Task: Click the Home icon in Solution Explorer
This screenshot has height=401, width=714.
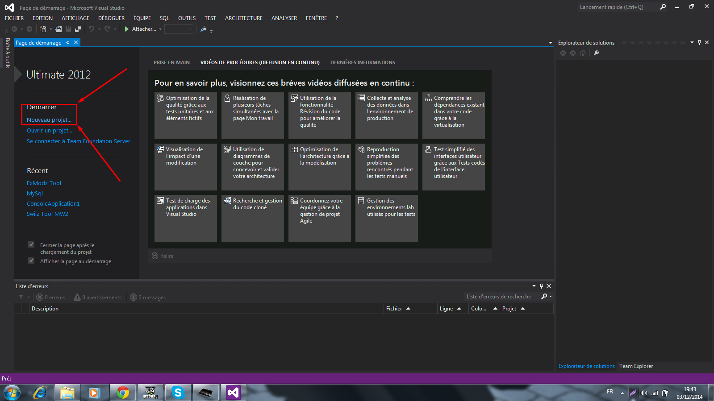Action: [583, 53]
